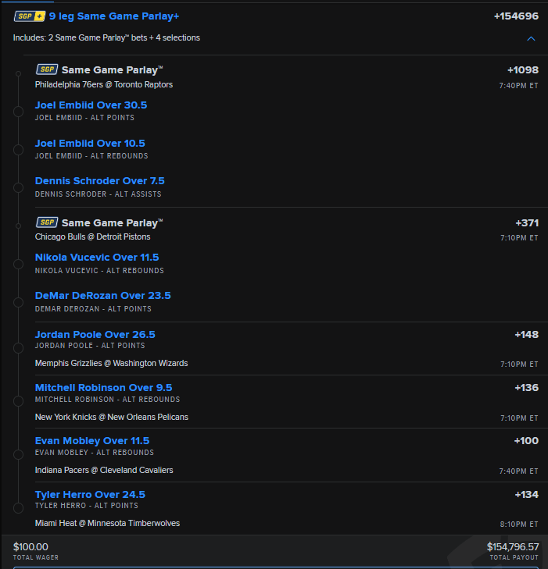
Task: Click Indiana Pacers @ Cleveland Cavaliers matchup
Action: [103, 470]
